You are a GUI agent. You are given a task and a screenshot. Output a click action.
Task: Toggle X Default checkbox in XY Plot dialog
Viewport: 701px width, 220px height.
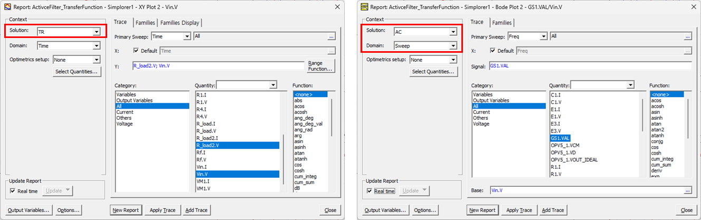pyautogui.click(x=135, y=51)
